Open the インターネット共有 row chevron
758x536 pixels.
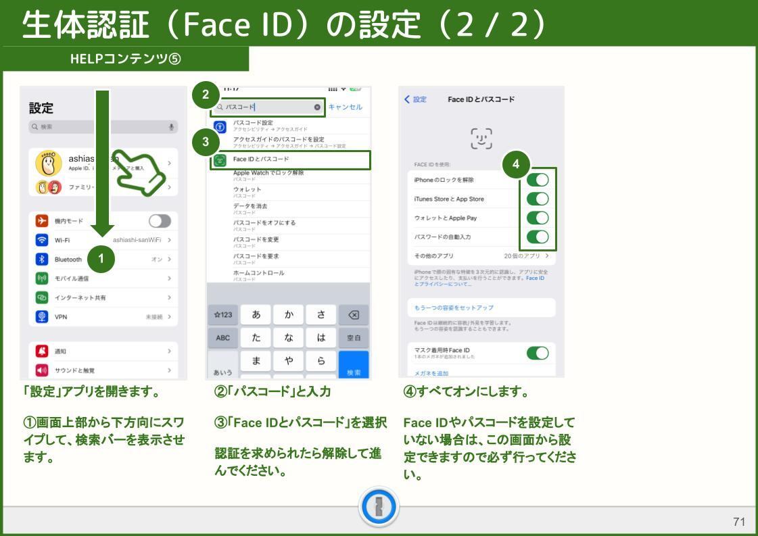tap(169, 297)
